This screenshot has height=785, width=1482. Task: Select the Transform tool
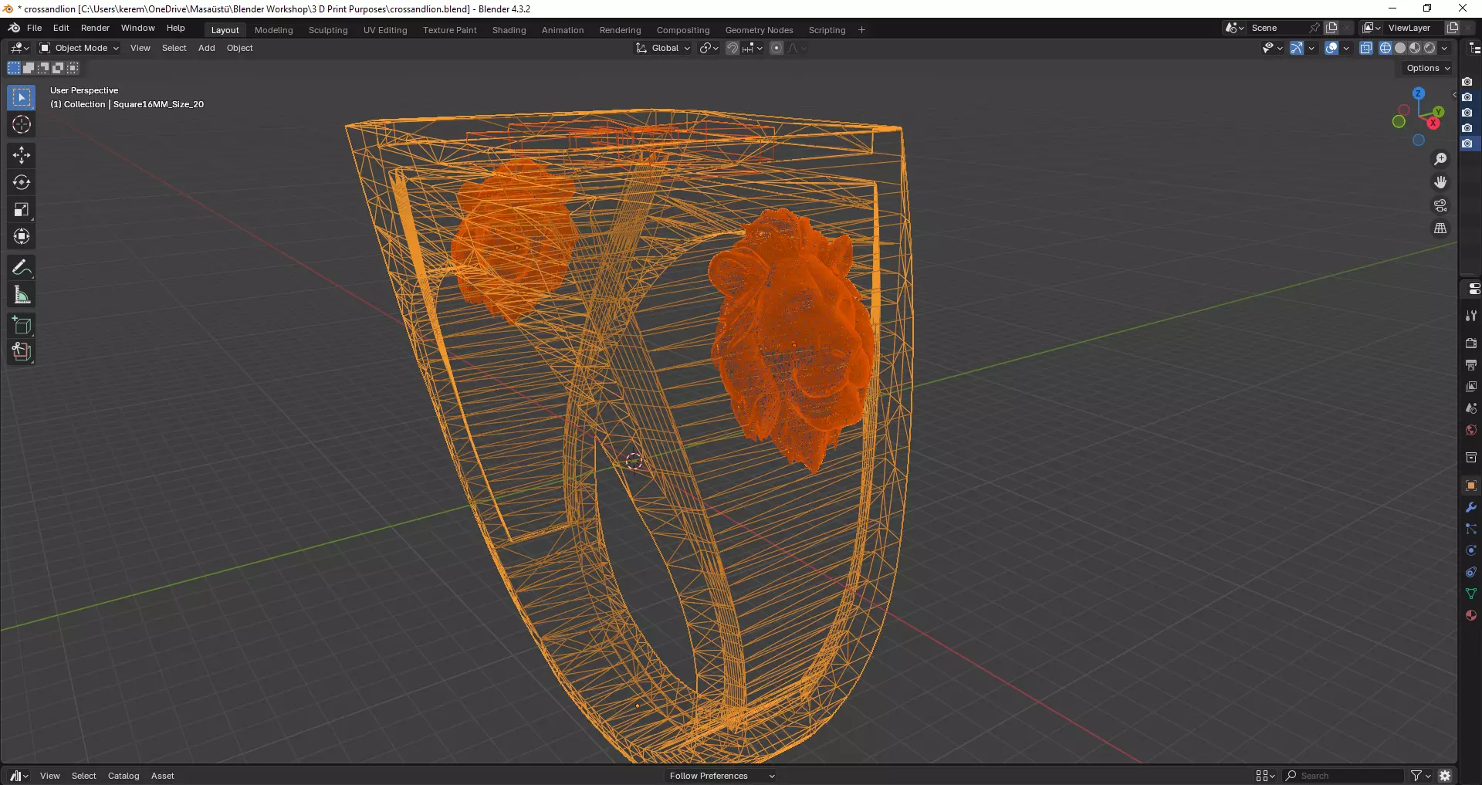22,236
